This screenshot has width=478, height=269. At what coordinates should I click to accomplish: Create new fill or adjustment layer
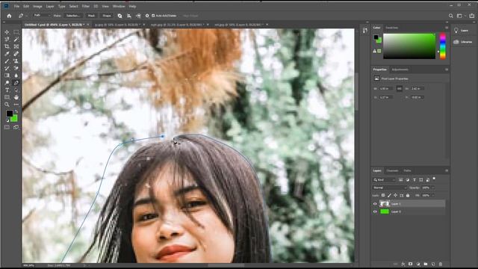tap(418, 264)
